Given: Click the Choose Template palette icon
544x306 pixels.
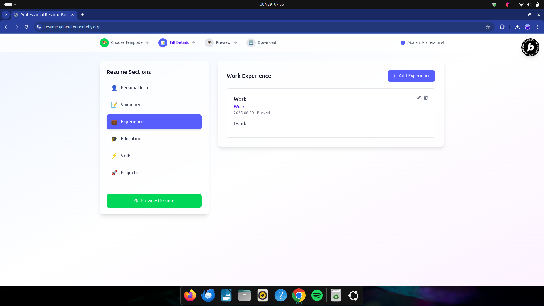Looking at the screenshot, I should point(104,42).
